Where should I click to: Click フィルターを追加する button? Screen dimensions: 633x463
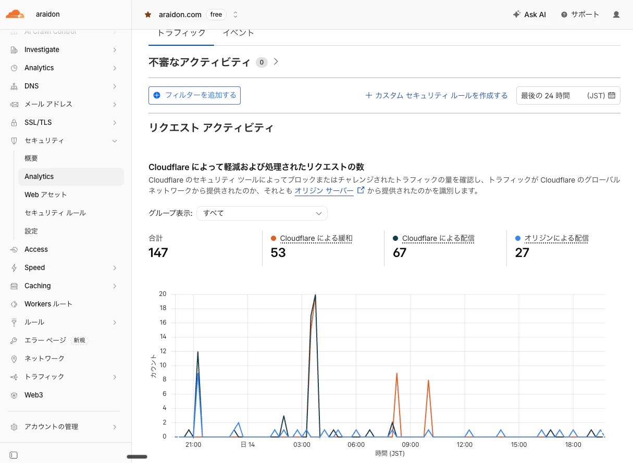click(194, 95)
